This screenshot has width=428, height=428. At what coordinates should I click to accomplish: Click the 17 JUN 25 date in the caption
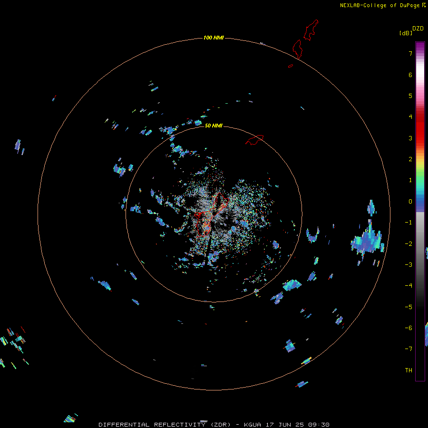[284, 425]
